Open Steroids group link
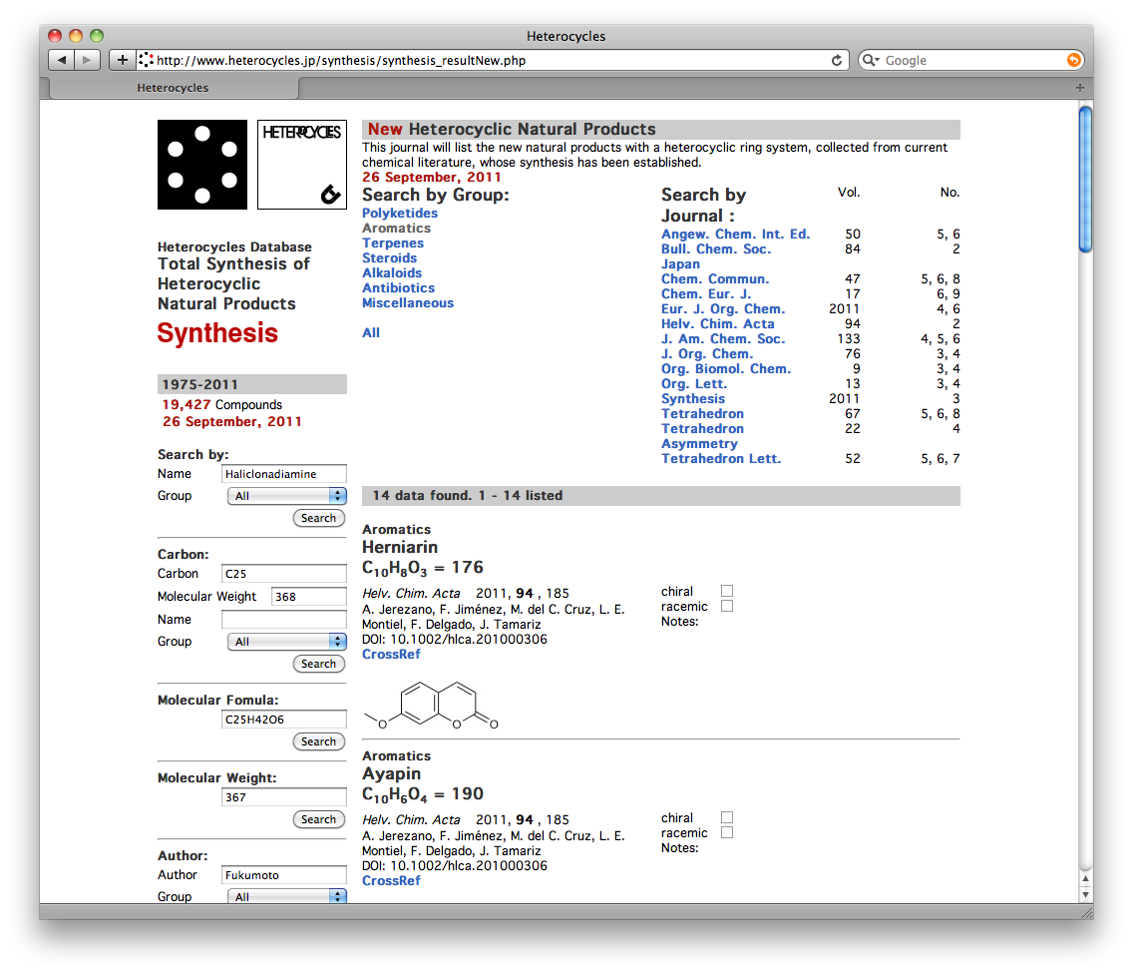This screenshot has width=1133, height=974. [x=389, y=258]
